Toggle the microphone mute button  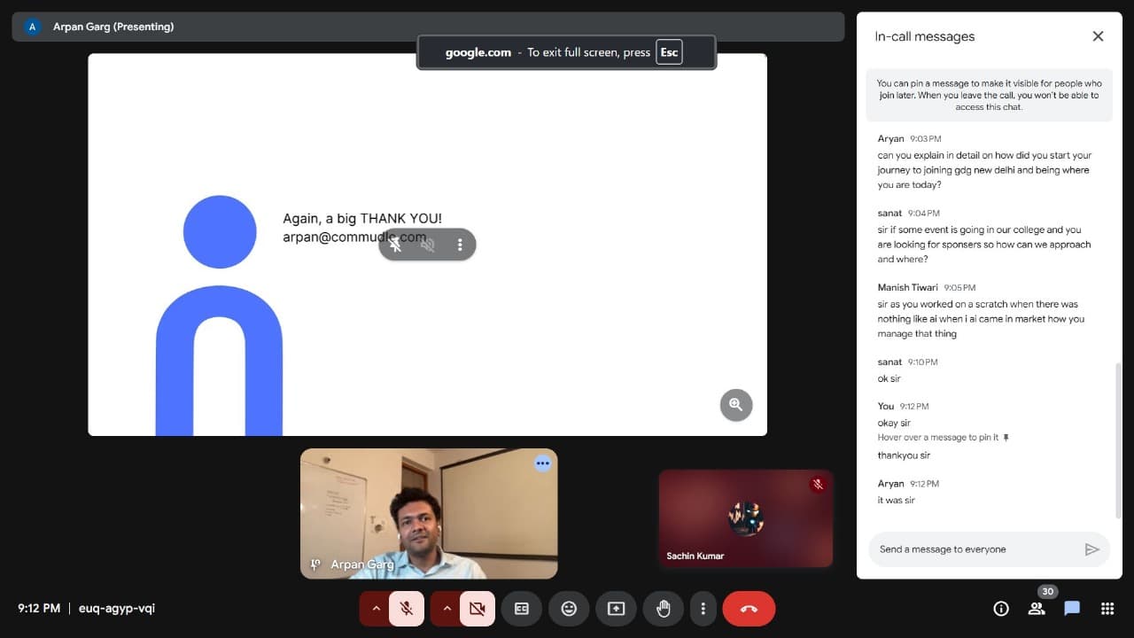pos(407,609)
